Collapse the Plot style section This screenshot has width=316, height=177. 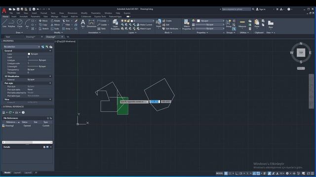(x=50, y=83)
